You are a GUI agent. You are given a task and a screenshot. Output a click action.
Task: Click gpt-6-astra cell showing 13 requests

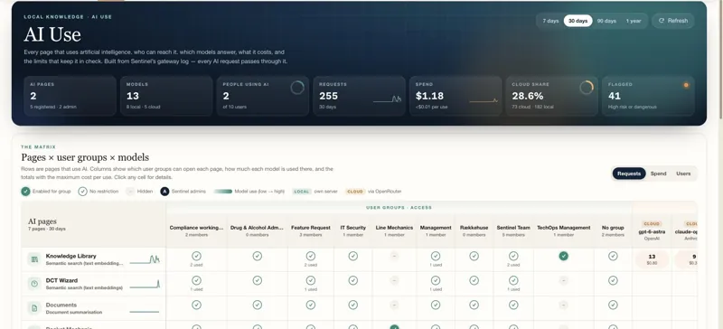[652, 259]
